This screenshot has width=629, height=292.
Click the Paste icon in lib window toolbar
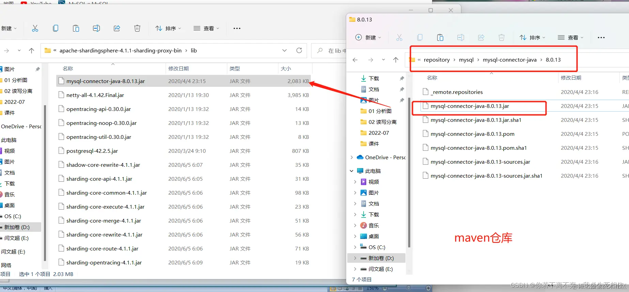(76, 28)
